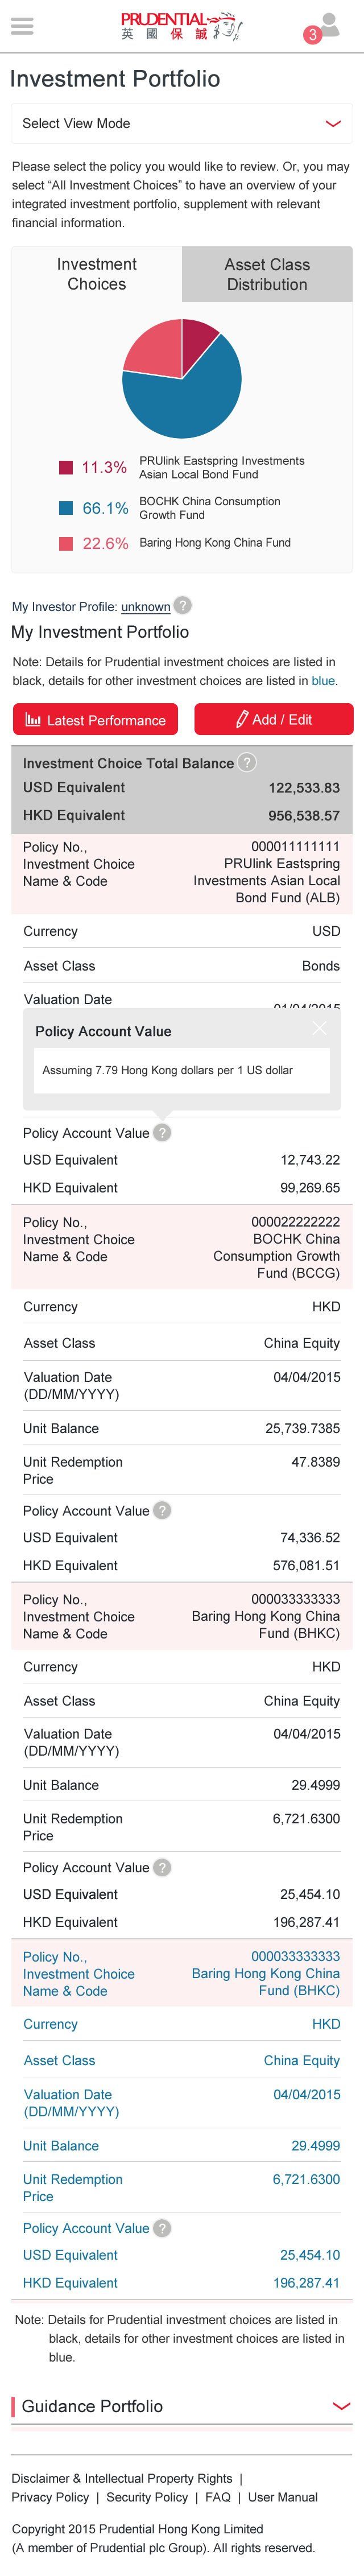This screenshot has height=2576, width=364.
Task: Open help beside first BHKC Policy Account Value
Action: tap(162, 1867)
